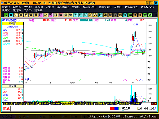Switch to the 基本分析 tab

(44, 103)
